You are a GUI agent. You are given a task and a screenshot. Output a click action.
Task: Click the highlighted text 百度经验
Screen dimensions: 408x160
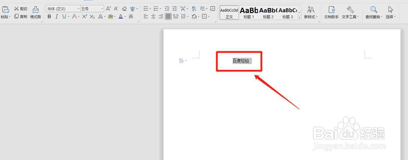click(241, 61)
